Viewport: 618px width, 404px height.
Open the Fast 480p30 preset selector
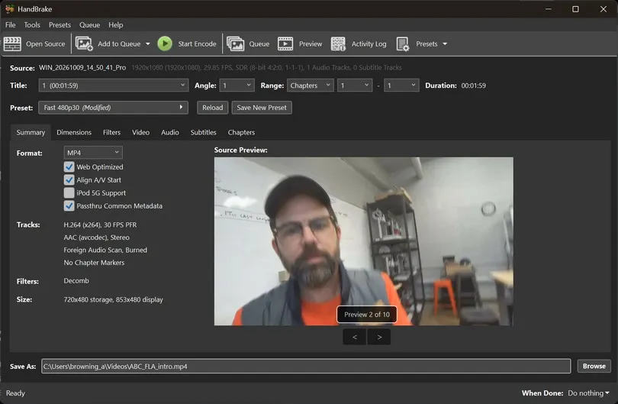tap(113, 108)
